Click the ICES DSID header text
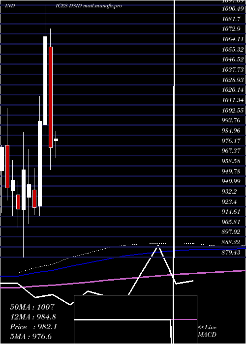This screenshot has width=246, height=344. pos(69,6)
